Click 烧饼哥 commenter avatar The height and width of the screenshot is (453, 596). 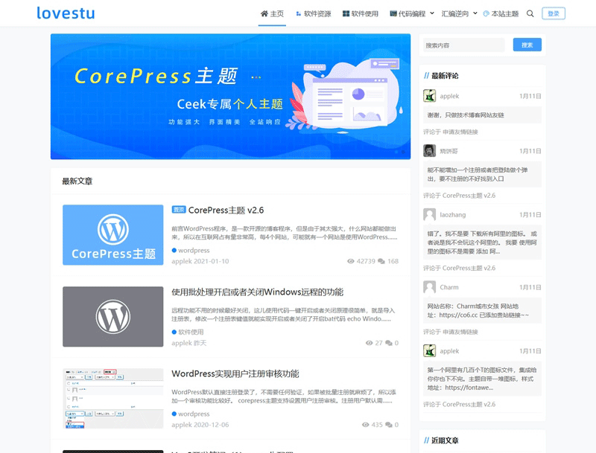point(430,150)
